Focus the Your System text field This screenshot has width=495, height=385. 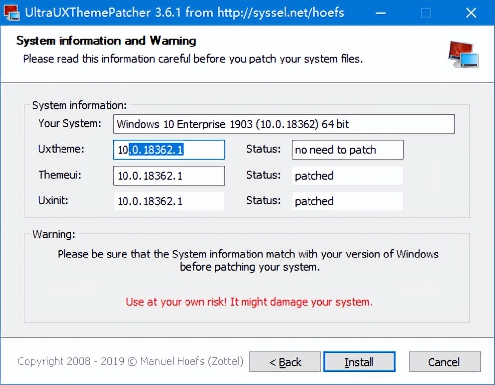[284, 124]
